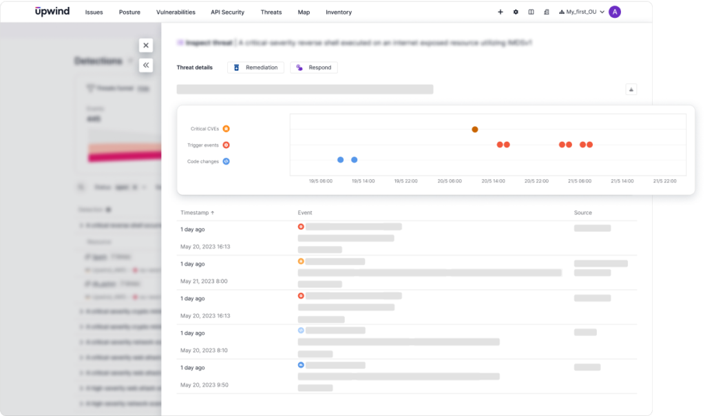The height and width of the screenshot is (416, 705).
Task: Go to the API Security page
Action: [228, 12]
